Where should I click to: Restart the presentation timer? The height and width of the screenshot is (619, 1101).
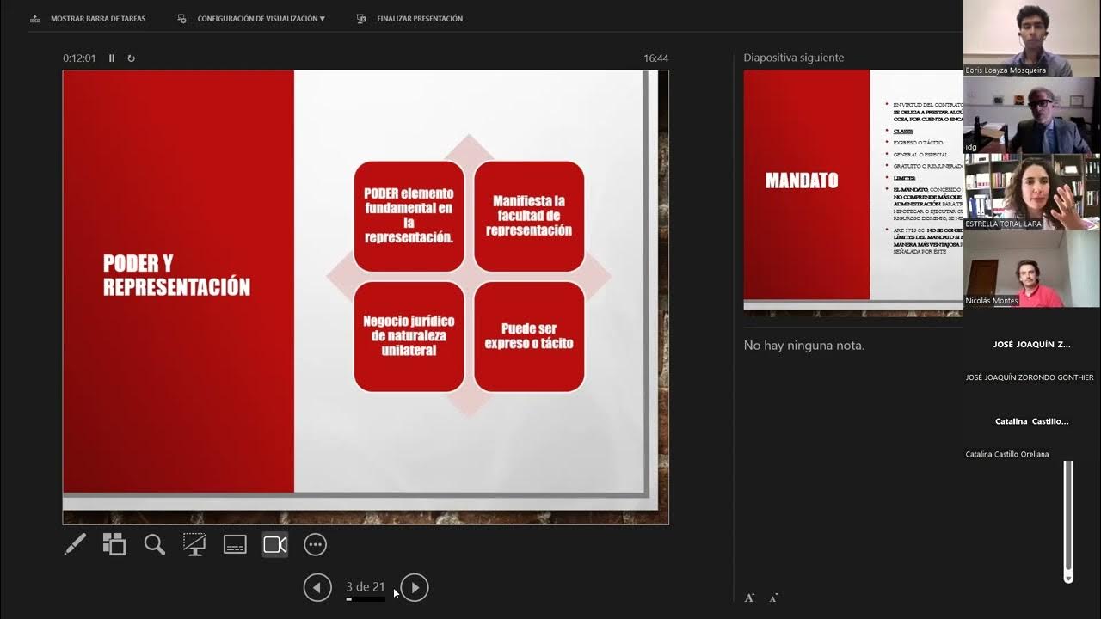click(132, 58)
